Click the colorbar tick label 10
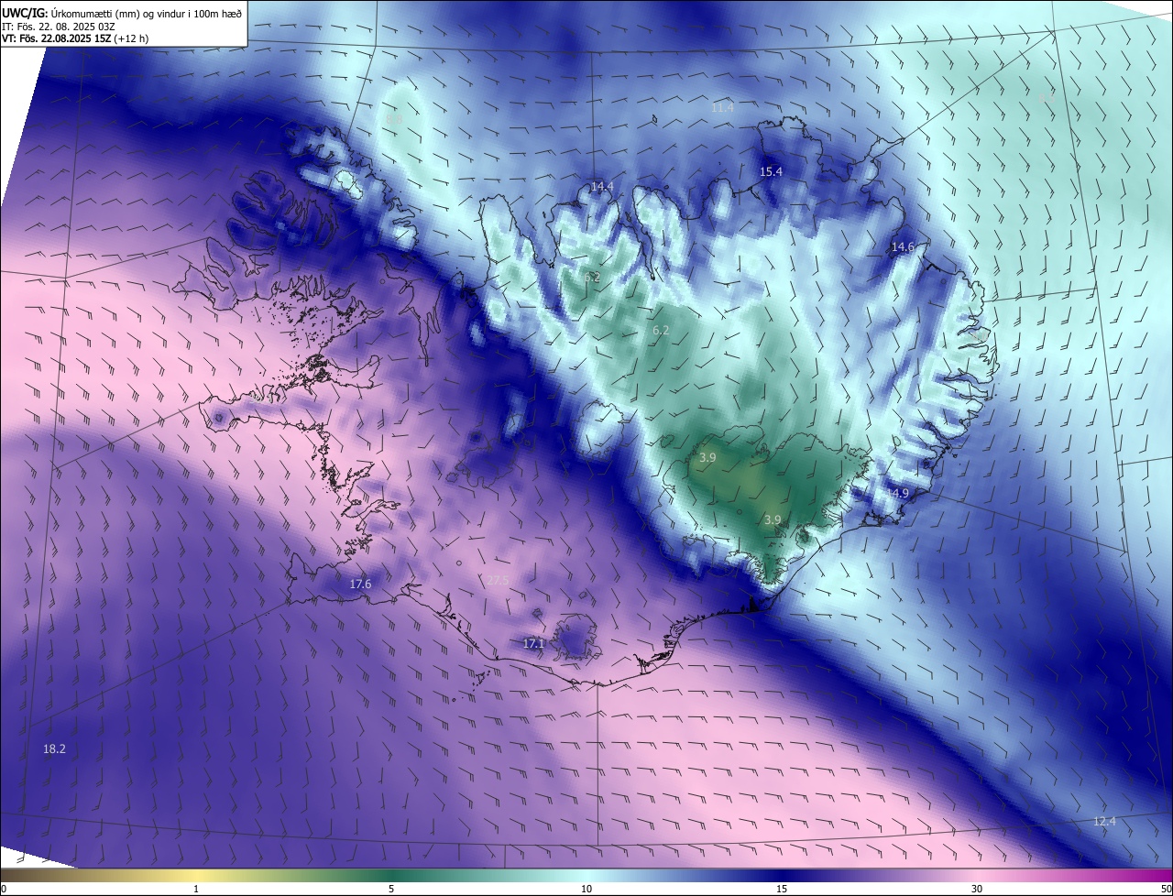The height and width of the screenshot is (896, 1173). [586, 890]
